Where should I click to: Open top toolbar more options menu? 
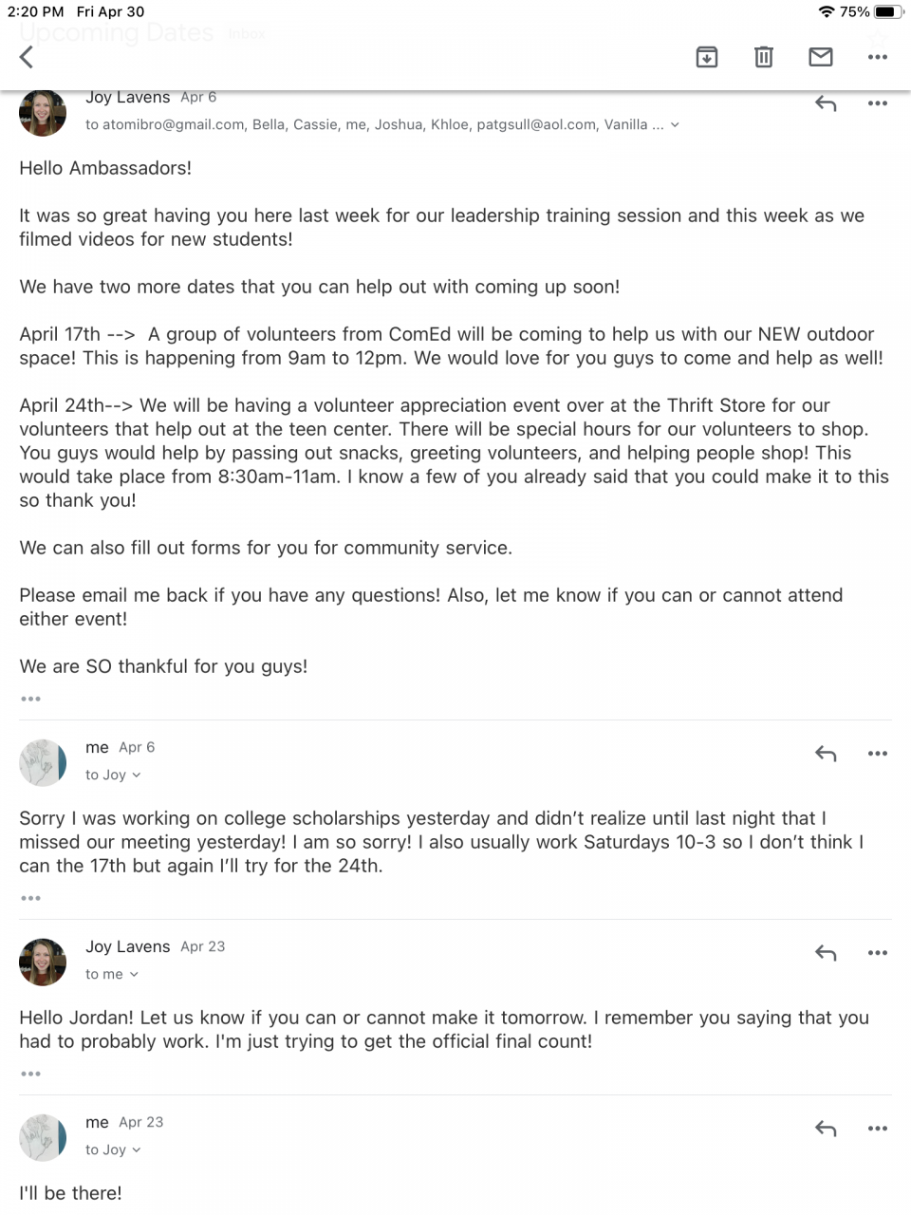coord(878,57)
